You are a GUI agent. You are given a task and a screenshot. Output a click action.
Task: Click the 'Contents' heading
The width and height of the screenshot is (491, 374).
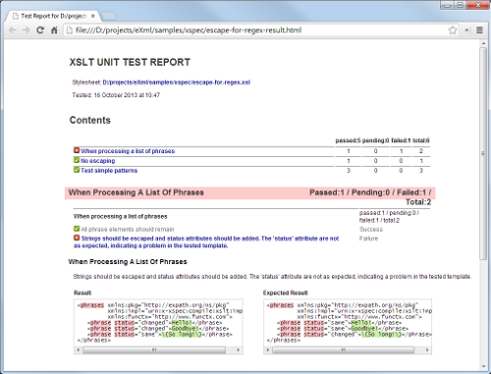pyautogui.click(x=90, y=120)
